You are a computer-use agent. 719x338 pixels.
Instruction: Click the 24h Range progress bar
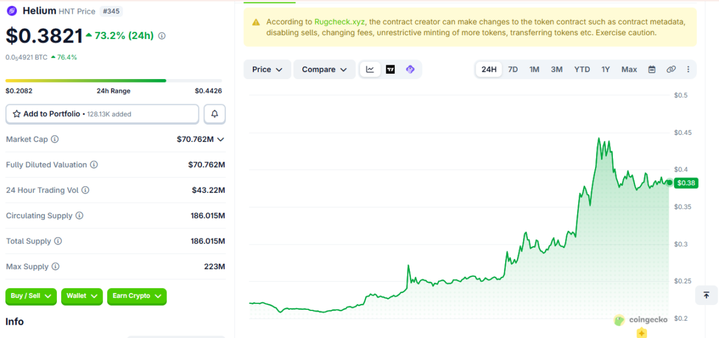click(x=114, y=80)
